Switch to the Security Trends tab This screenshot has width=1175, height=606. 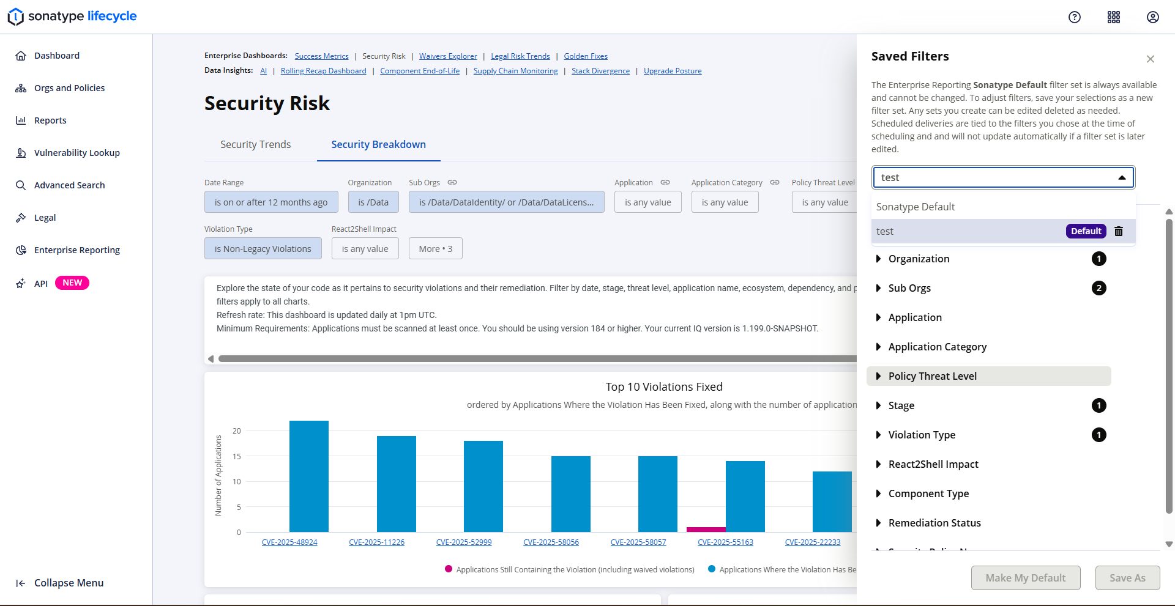pyautogui.click(x=256, y=144)
